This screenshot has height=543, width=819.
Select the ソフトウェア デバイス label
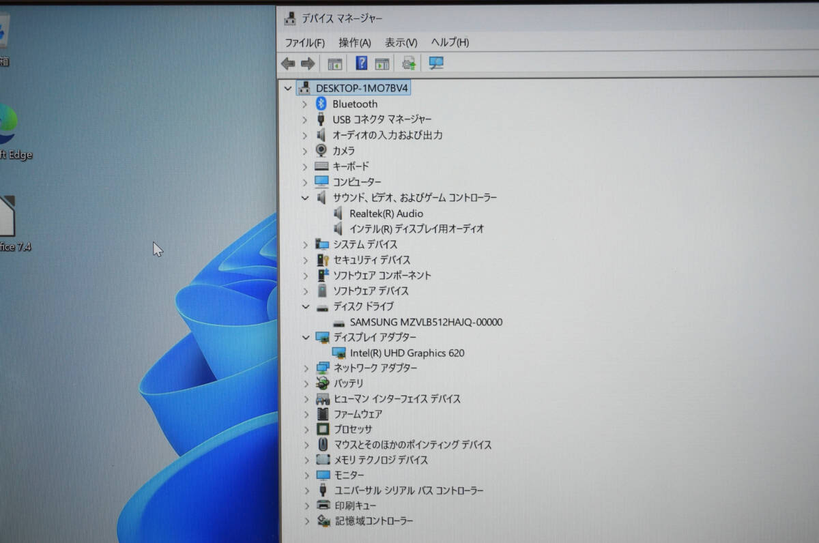[x=371, y=291]
